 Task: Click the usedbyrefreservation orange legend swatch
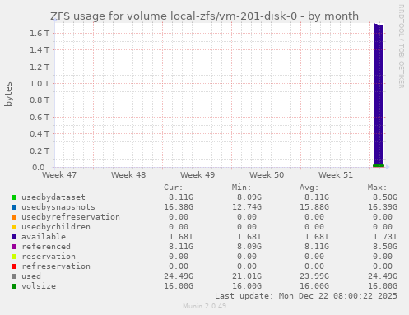[x=14, y=217]
